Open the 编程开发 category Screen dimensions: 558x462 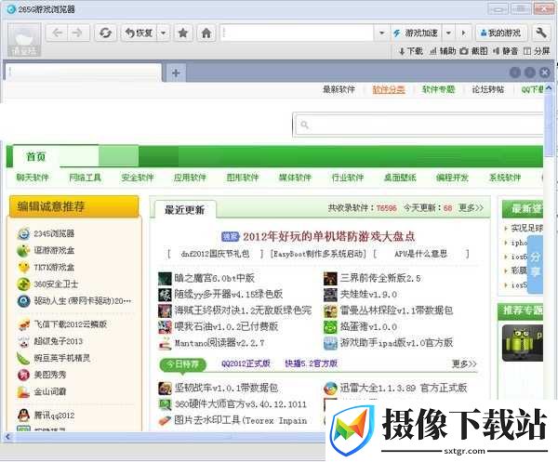coord(452,178)
